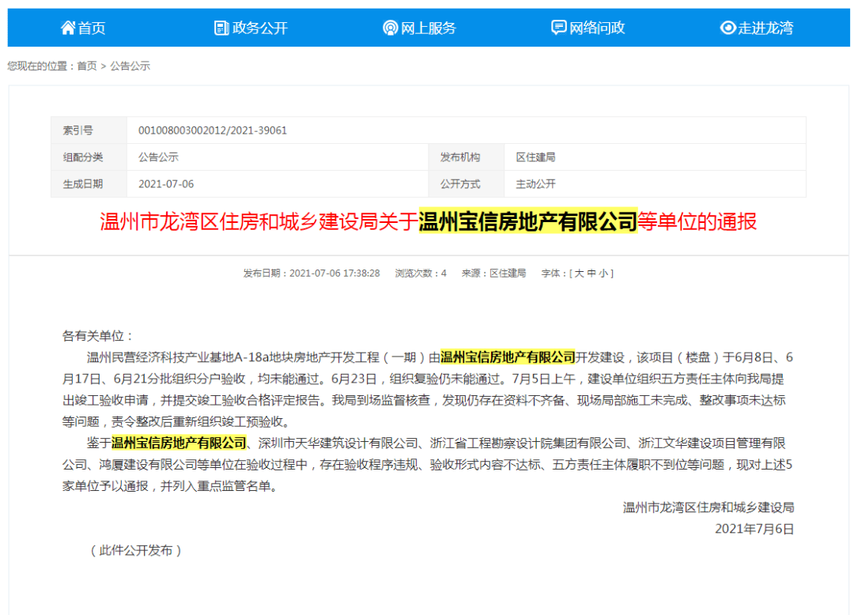This screenshot has width=854, height=615.
Task: Click the 浏览次数：4 counter
Action: [x=421, y=274]
